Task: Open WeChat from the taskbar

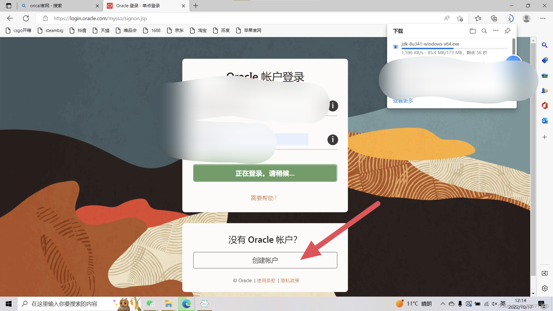Action: 151,304
